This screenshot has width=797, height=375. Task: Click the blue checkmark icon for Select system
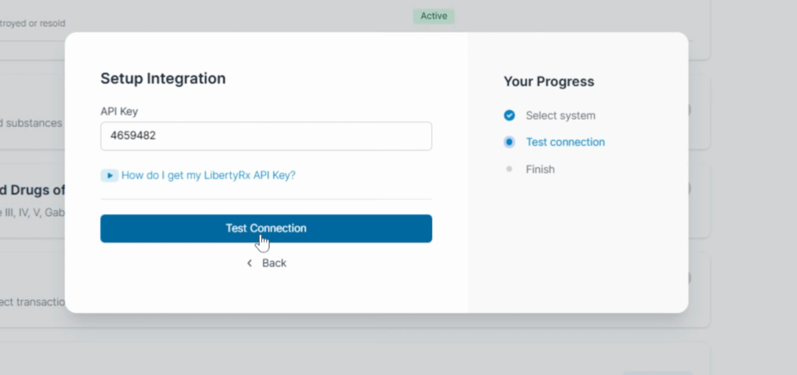point(509,115)
